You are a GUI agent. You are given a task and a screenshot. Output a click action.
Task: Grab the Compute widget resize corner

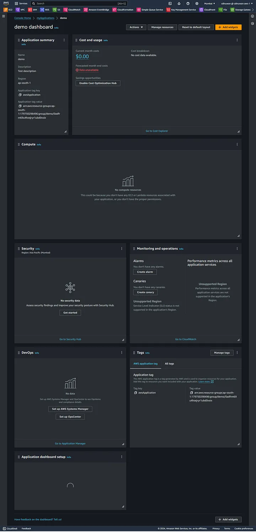239,236
